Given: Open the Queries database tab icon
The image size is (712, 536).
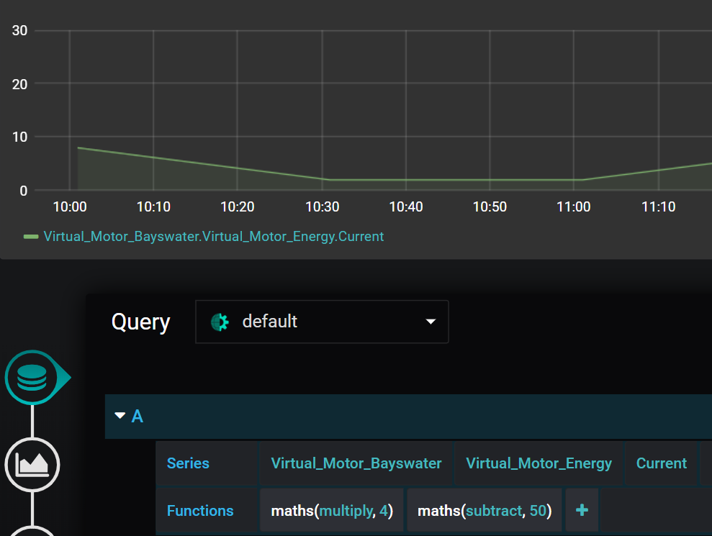Looking at the screenshot, I should 32,377.
